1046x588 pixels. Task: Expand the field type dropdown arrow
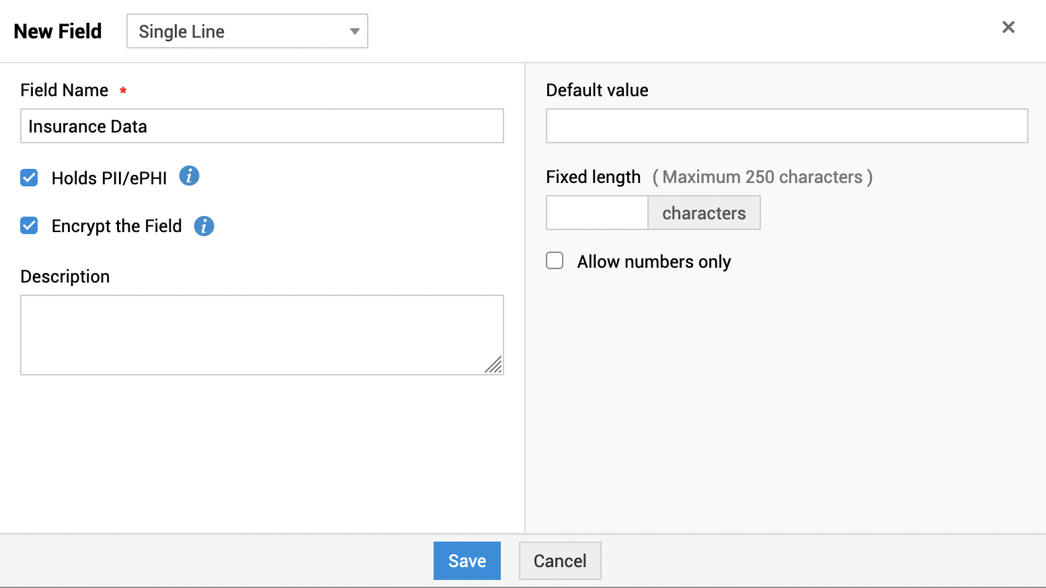click(354, 32)
